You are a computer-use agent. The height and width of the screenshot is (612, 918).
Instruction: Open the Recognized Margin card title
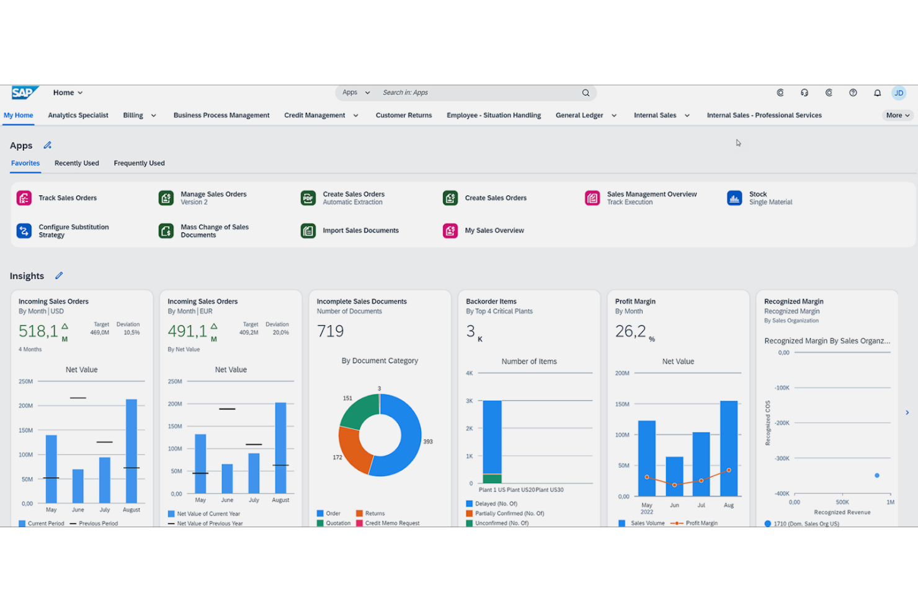[794, 301]
